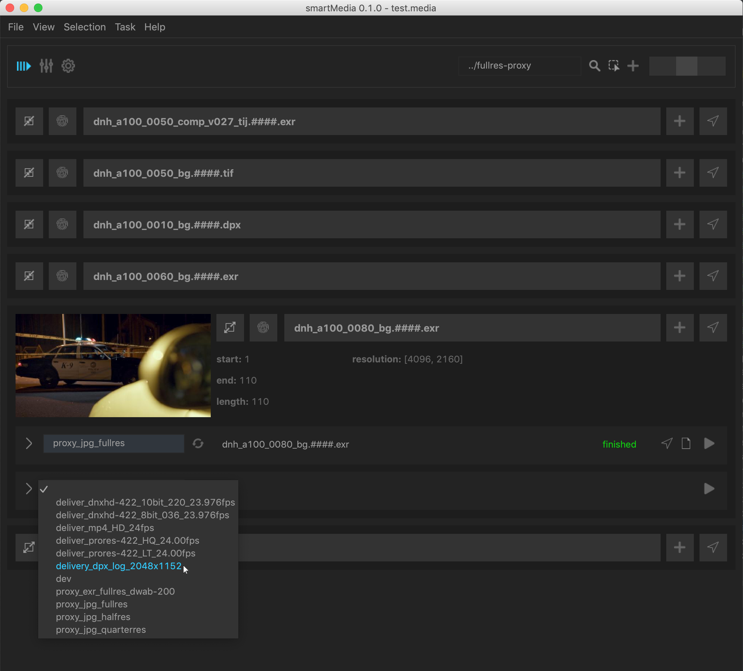Click the document icon on the proxy_jpg_fullres task
This screenshot has height=671, width=743.
(x=686, y=444)
